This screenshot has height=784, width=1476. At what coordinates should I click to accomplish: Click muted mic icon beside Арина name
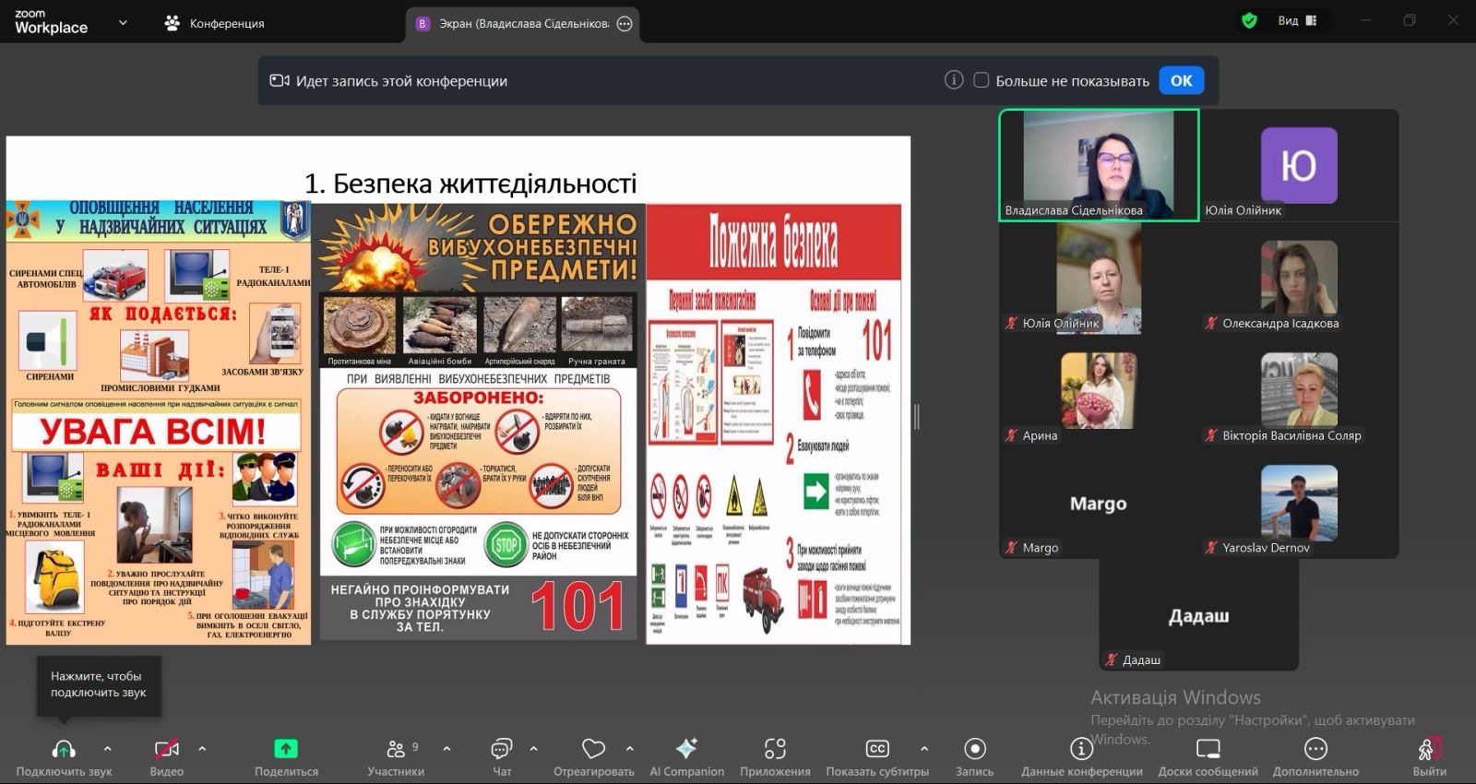click(x=1011, y=435)
